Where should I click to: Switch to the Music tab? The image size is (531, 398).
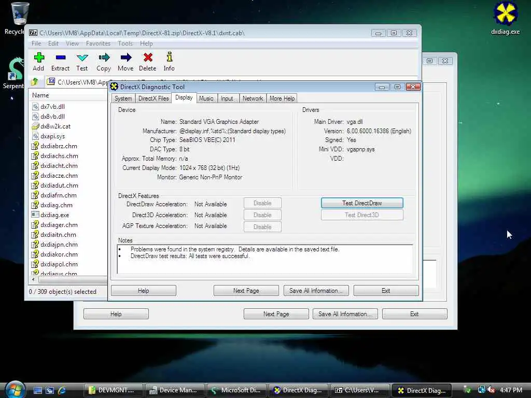pyautogui.click(x=206, y=98)
